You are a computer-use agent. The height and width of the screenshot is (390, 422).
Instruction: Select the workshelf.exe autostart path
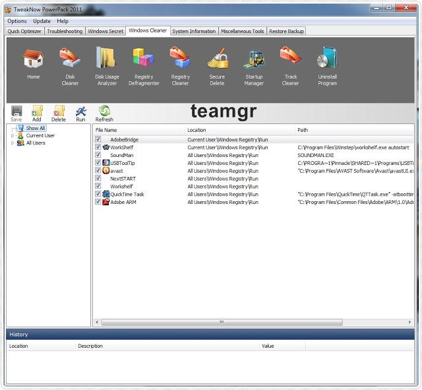pyautogui.click(x=353, y=147)
